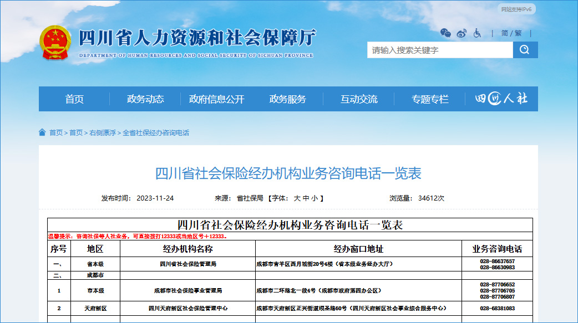The width and height of the screenshot is (578, 323).
Task: Toggle simplified/traditional Chinese via 简/繁
Action: pyautogui.click(x=511, y=33)
